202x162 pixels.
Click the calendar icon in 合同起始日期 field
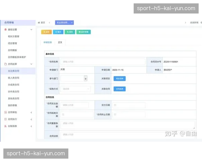click(x=63, y=115)
